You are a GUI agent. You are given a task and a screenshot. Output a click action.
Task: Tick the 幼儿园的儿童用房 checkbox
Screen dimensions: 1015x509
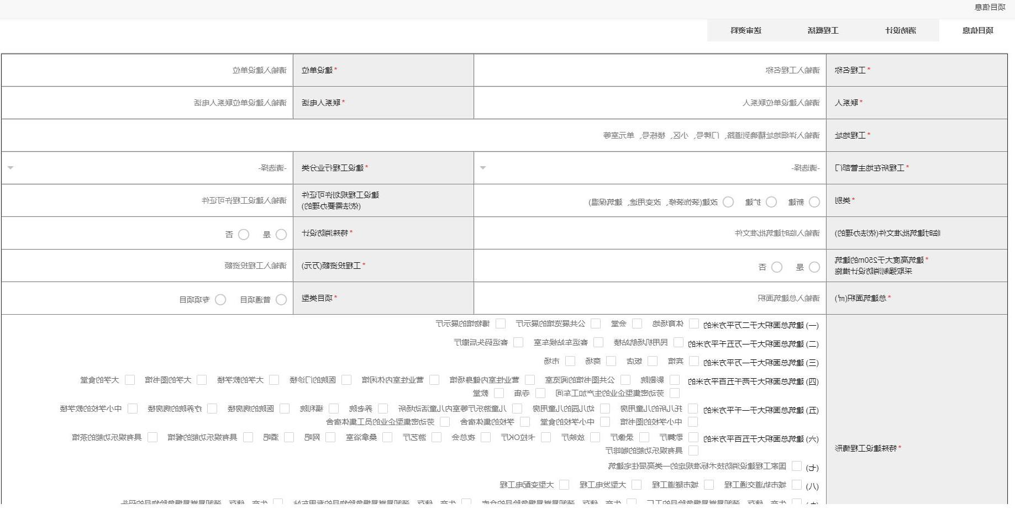click(604, 409)
